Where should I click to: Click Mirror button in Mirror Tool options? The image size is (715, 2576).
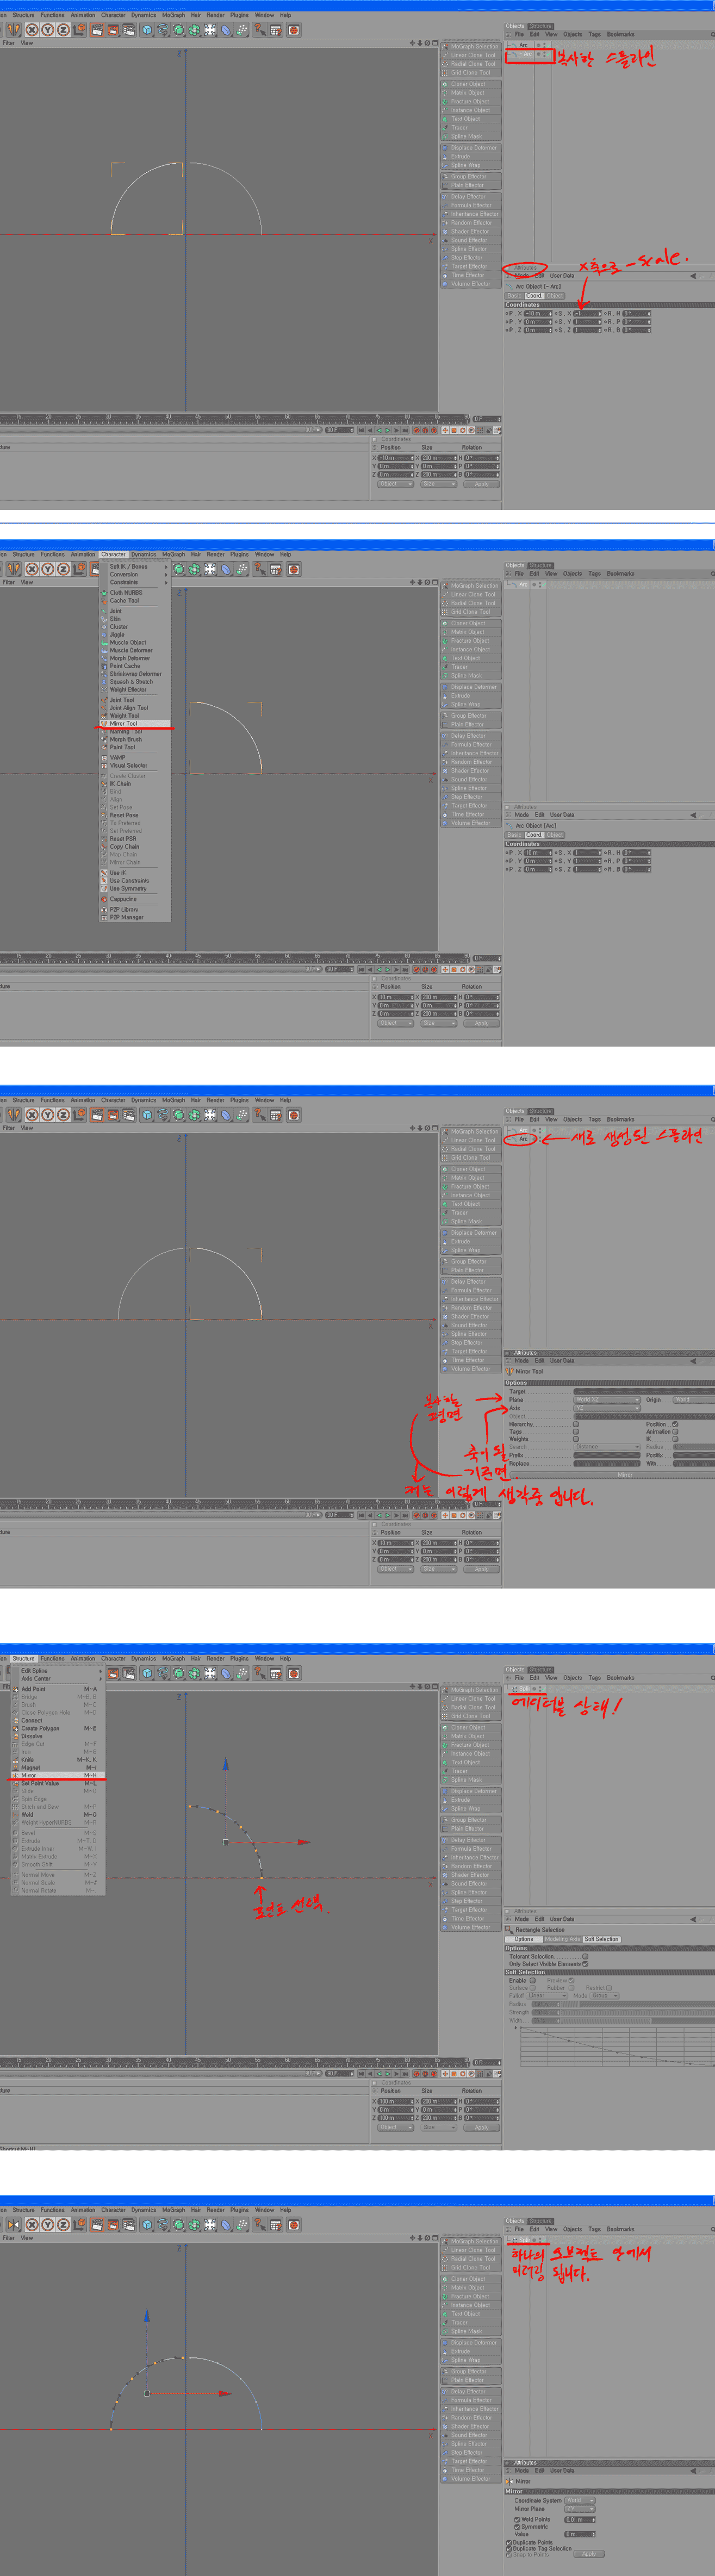click(x=625, y=1475)
